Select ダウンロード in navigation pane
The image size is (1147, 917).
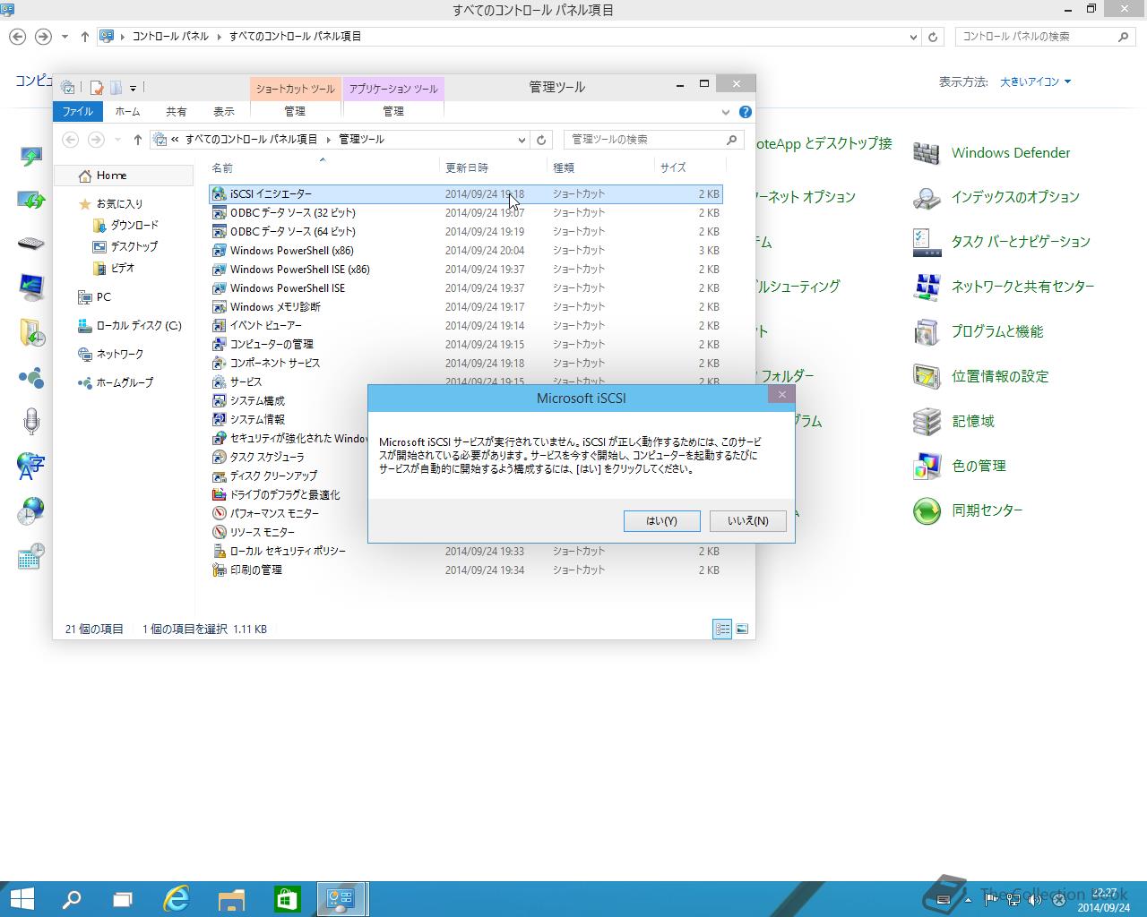coord(134,225)
